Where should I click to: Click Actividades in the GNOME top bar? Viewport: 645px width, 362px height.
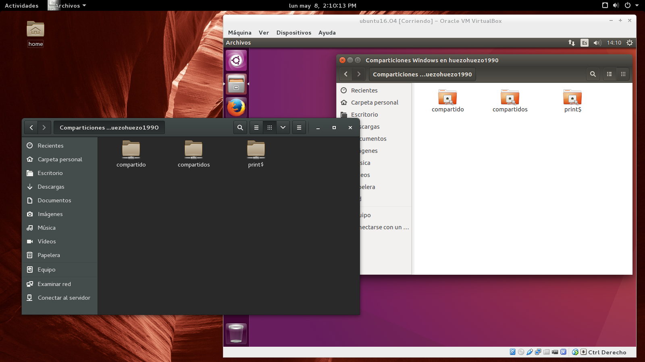(x=22, y=6)
